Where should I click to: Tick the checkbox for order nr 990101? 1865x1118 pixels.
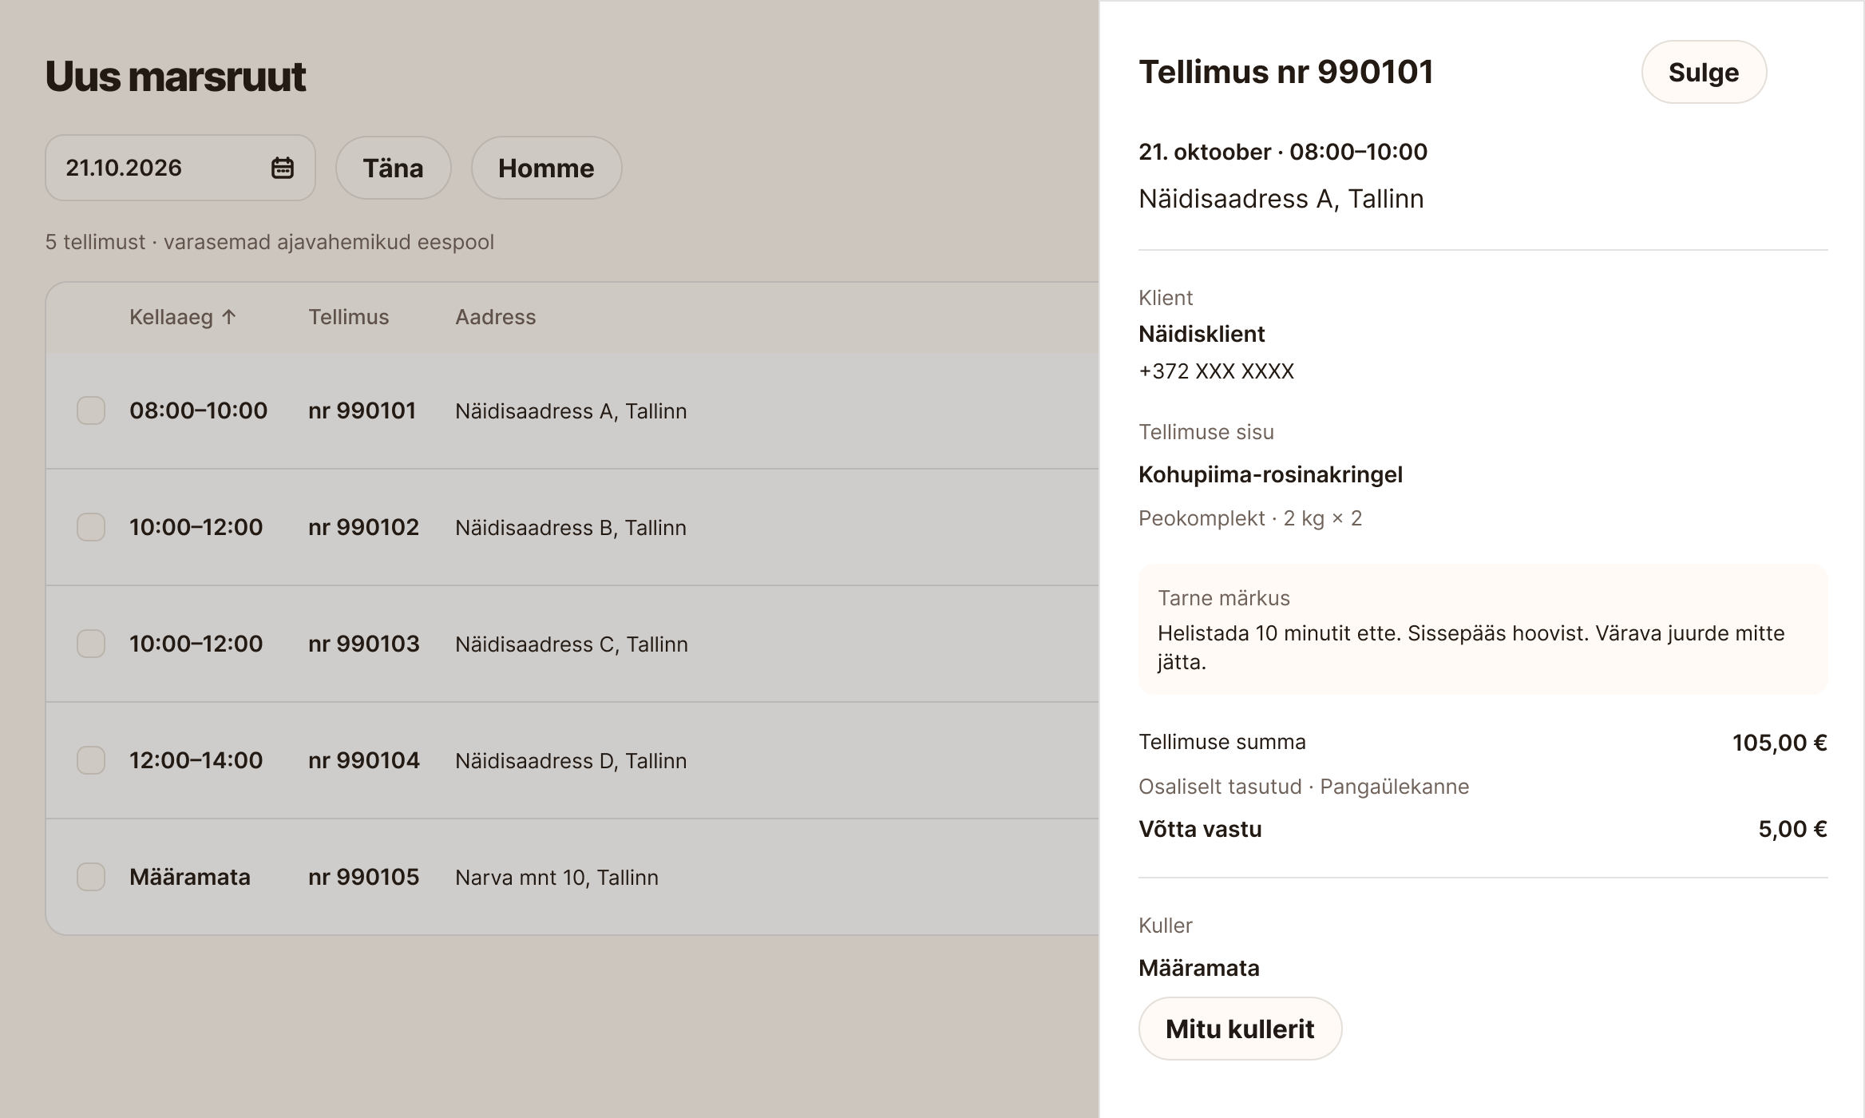(91, 410)
